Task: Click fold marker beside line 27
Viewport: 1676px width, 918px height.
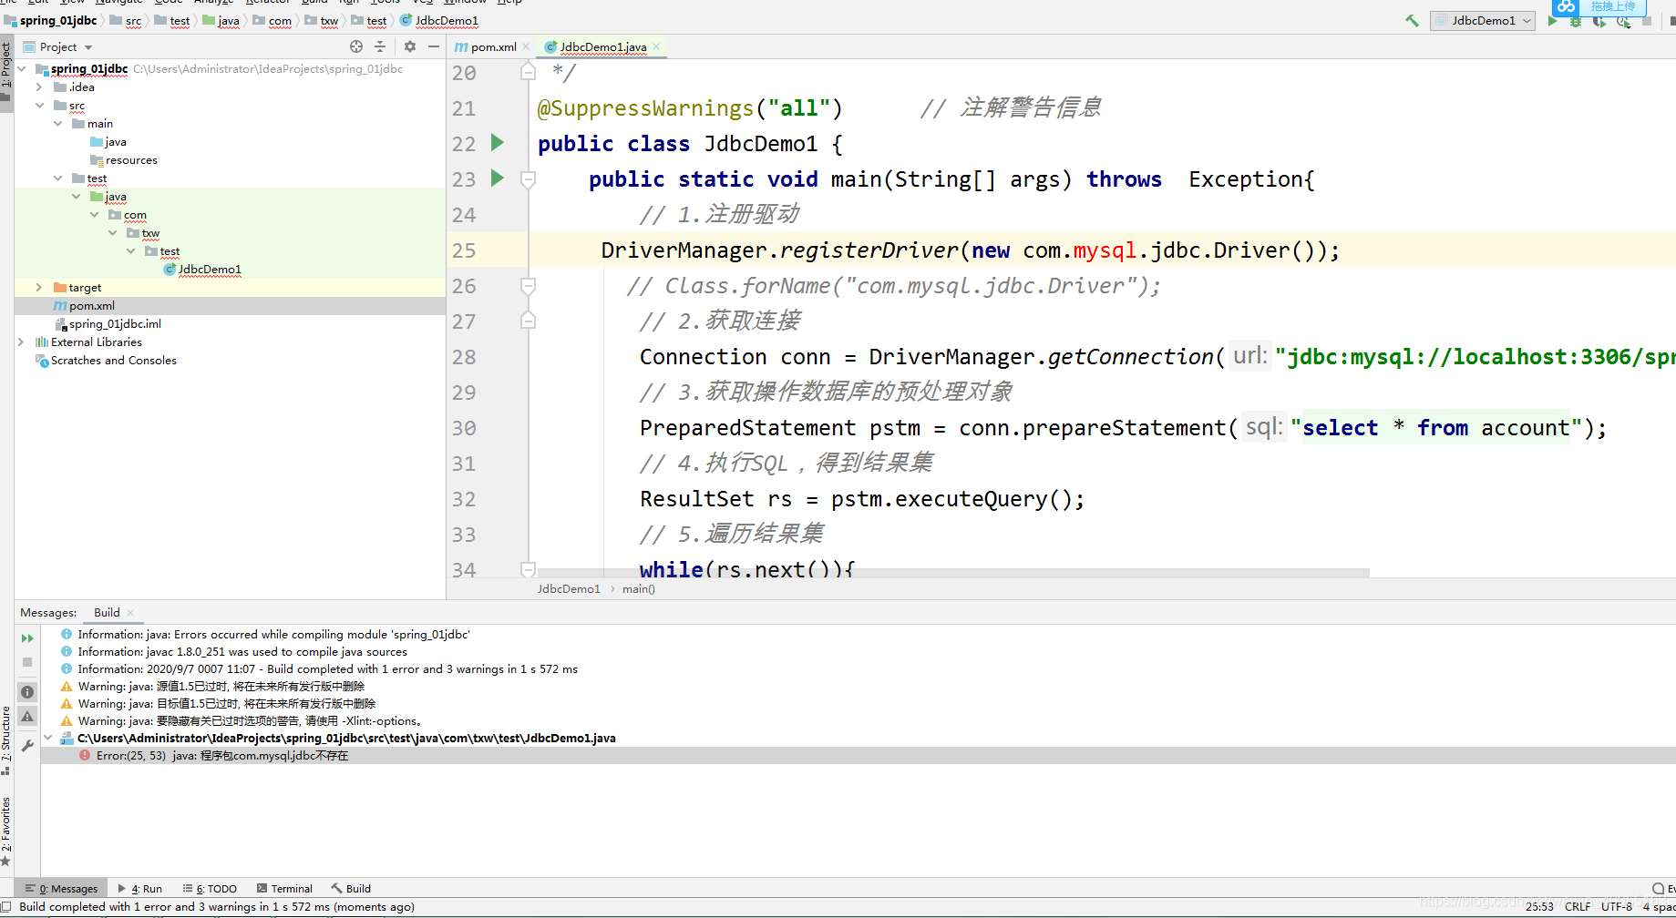Action: pos(528,321)
